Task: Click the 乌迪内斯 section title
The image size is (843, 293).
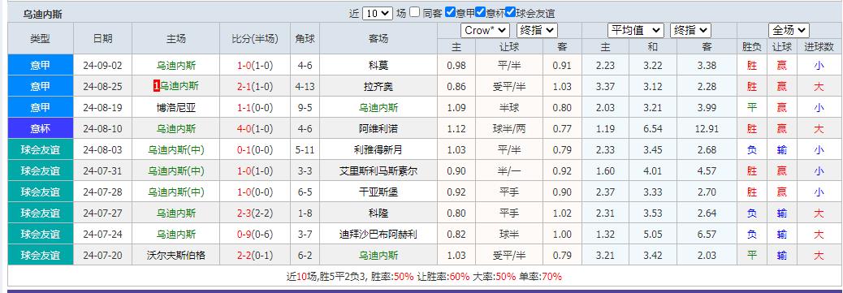Action: (42, 15)
